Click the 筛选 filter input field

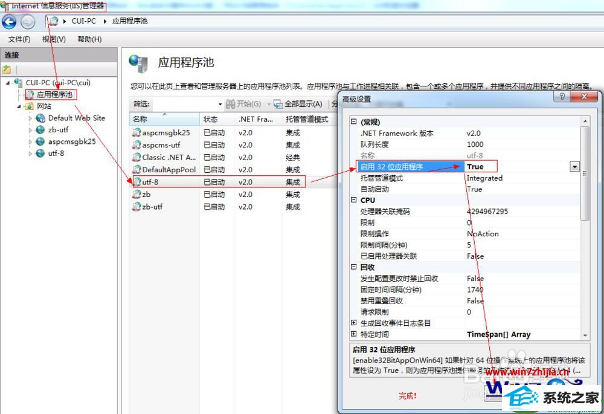(185, 104)
